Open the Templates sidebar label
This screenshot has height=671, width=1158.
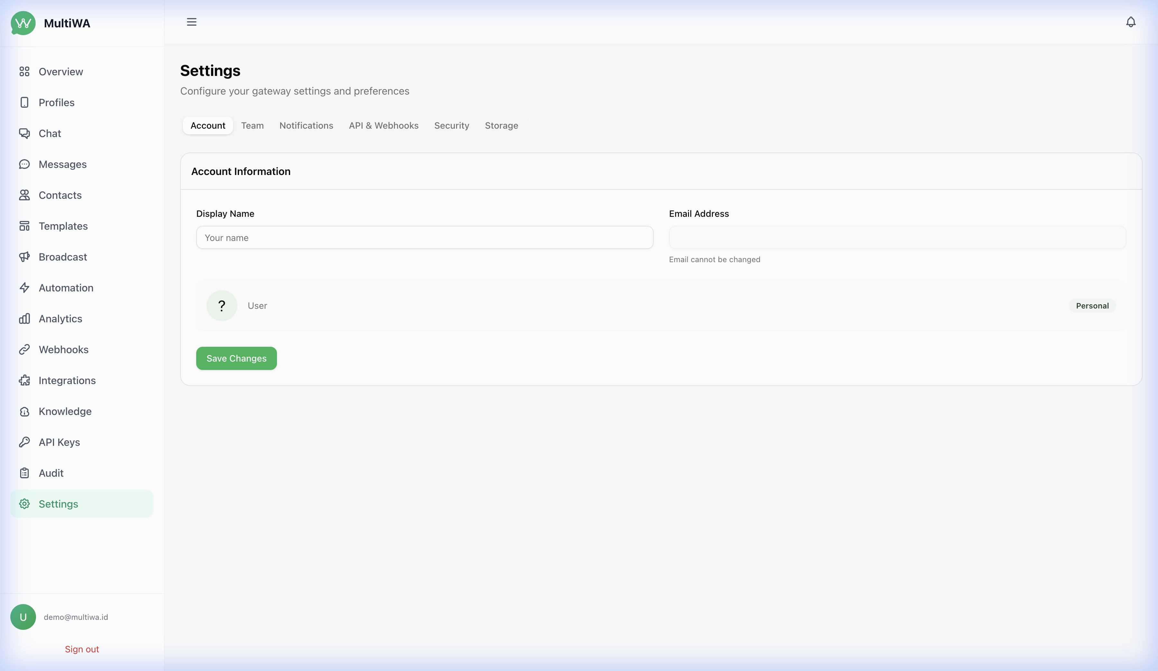[63, 226]
